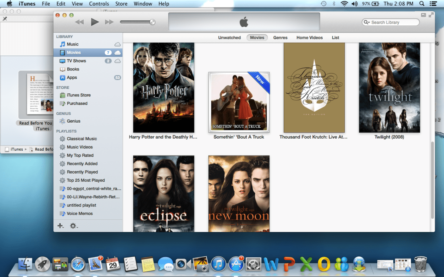Select TV Shows in the sidebar

(x=76, y=61)
